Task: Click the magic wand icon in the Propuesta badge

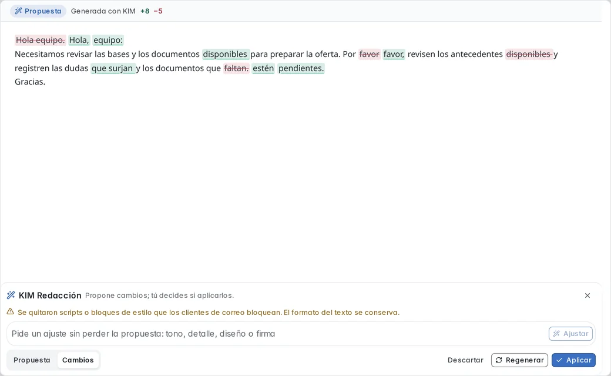Action: coord(18,11)
